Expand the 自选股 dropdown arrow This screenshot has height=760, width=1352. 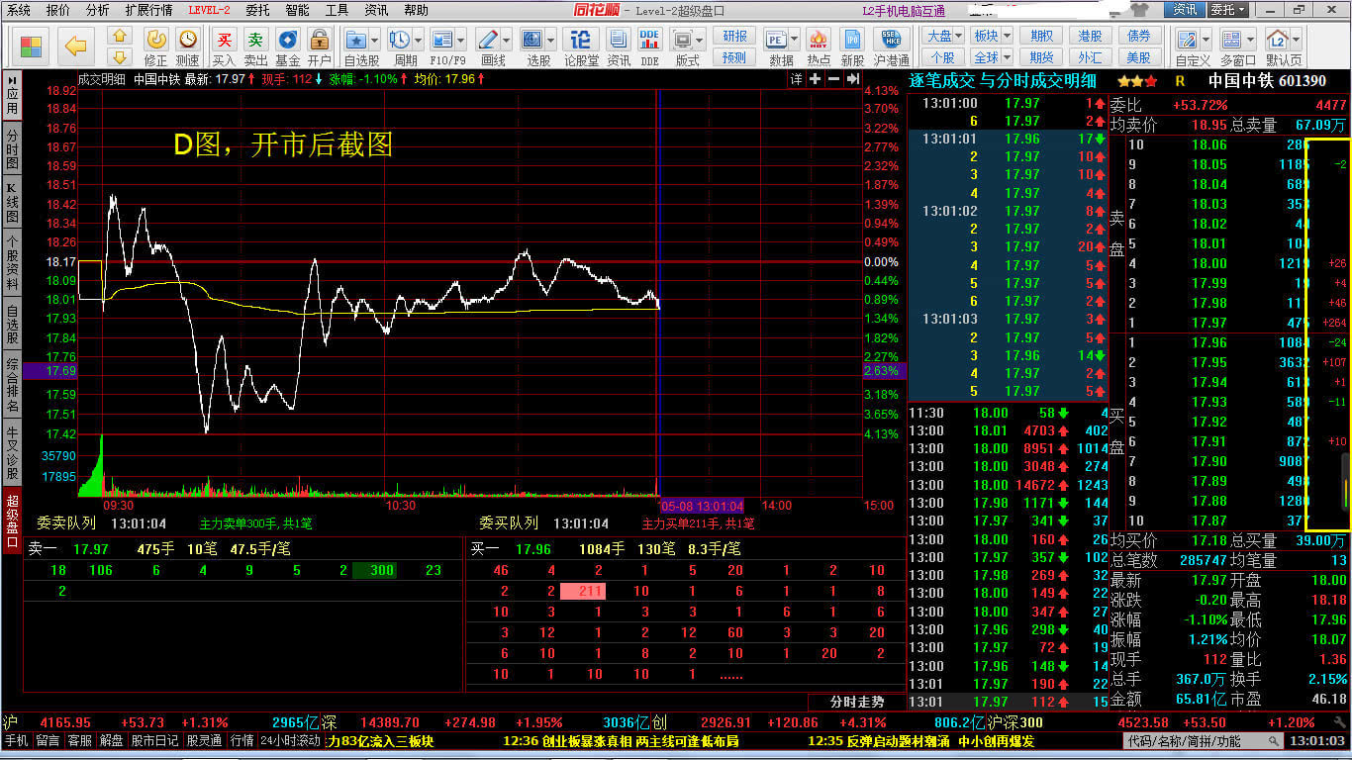coord(374,41)
